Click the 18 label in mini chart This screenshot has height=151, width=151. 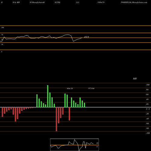(97, 143)
